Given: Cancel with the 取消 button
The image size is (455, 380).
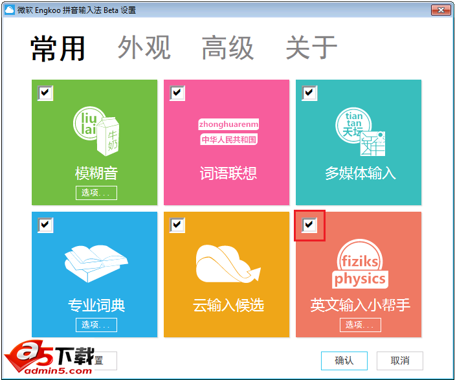Looking at the screenshot, I should (400, 361).
